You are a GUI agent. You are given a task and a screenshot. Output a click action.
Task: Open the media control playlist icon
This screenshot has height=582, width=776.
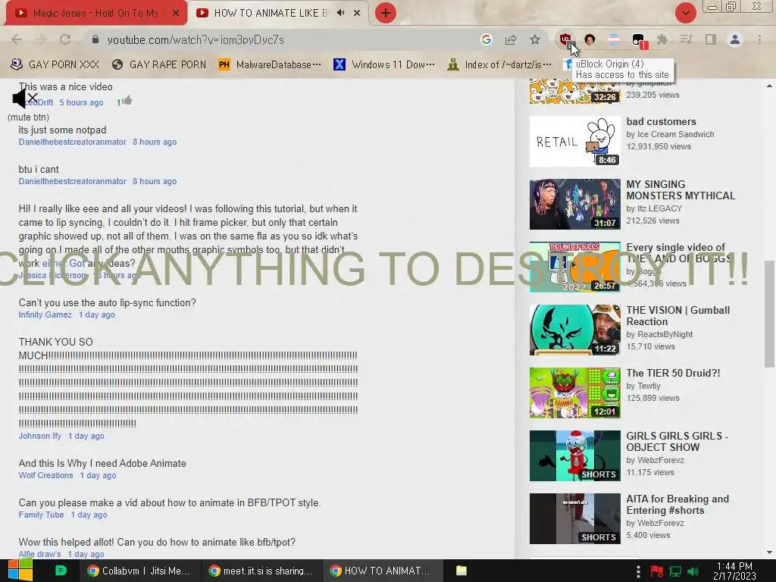686,39
